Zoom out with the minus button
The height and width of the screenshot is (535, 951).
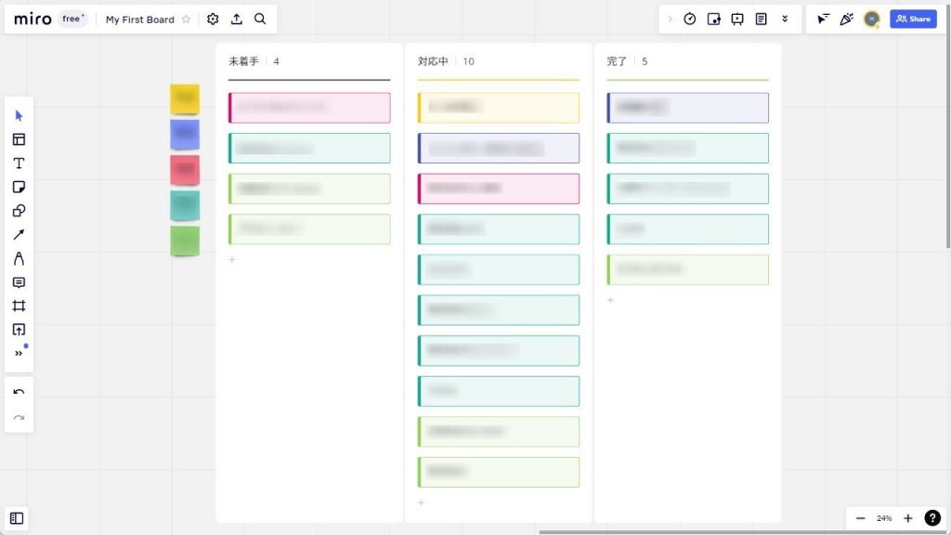click(x=860, y=518)
